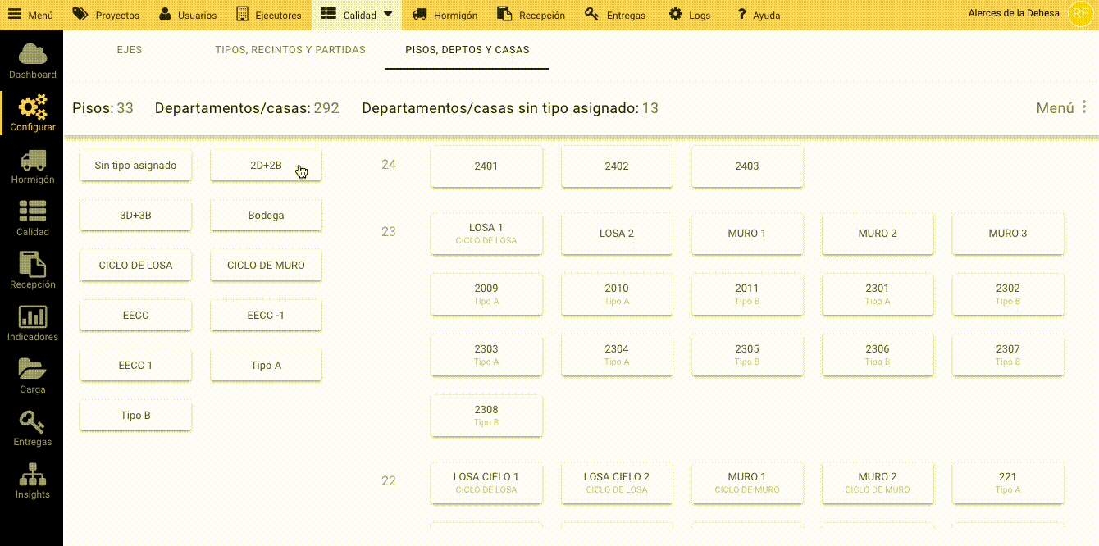The width and height of the screenshot is (1099, 546).
Task: Open the Carga folder icon
Action: pos(32,370)
